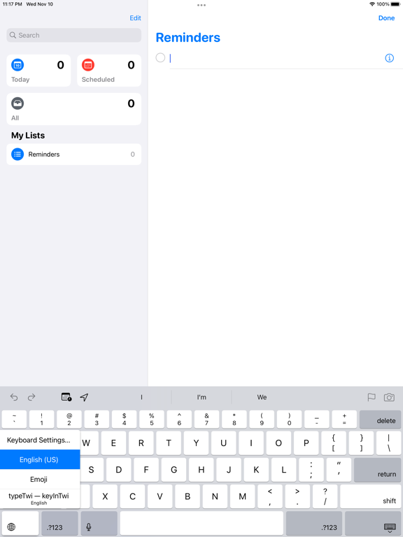
Task: Tap the undo arrow on the keyboard toolbar
Action: (14, 397)
